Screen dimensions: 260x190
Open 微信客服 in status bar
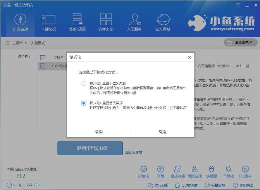point(158,185)
